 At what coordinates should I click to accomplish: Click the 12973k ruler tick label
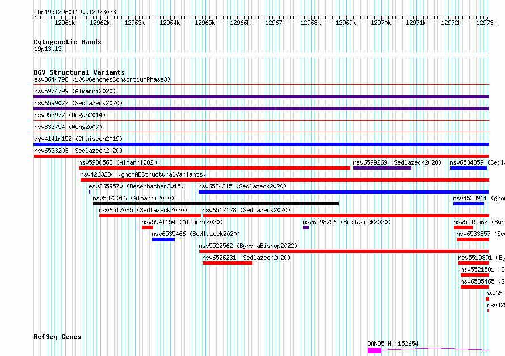[486, 23]
